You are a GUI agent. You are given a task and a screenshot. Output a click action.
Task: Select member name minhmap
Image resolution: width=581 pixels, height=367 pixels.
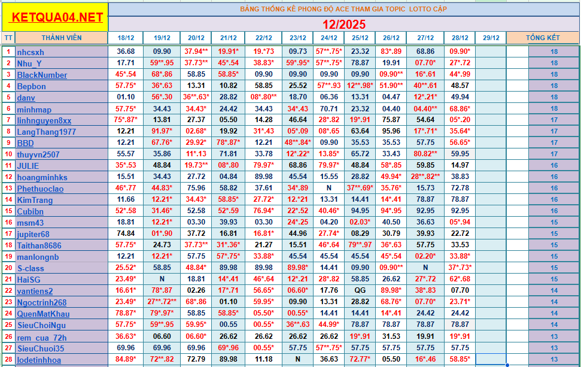34,110
